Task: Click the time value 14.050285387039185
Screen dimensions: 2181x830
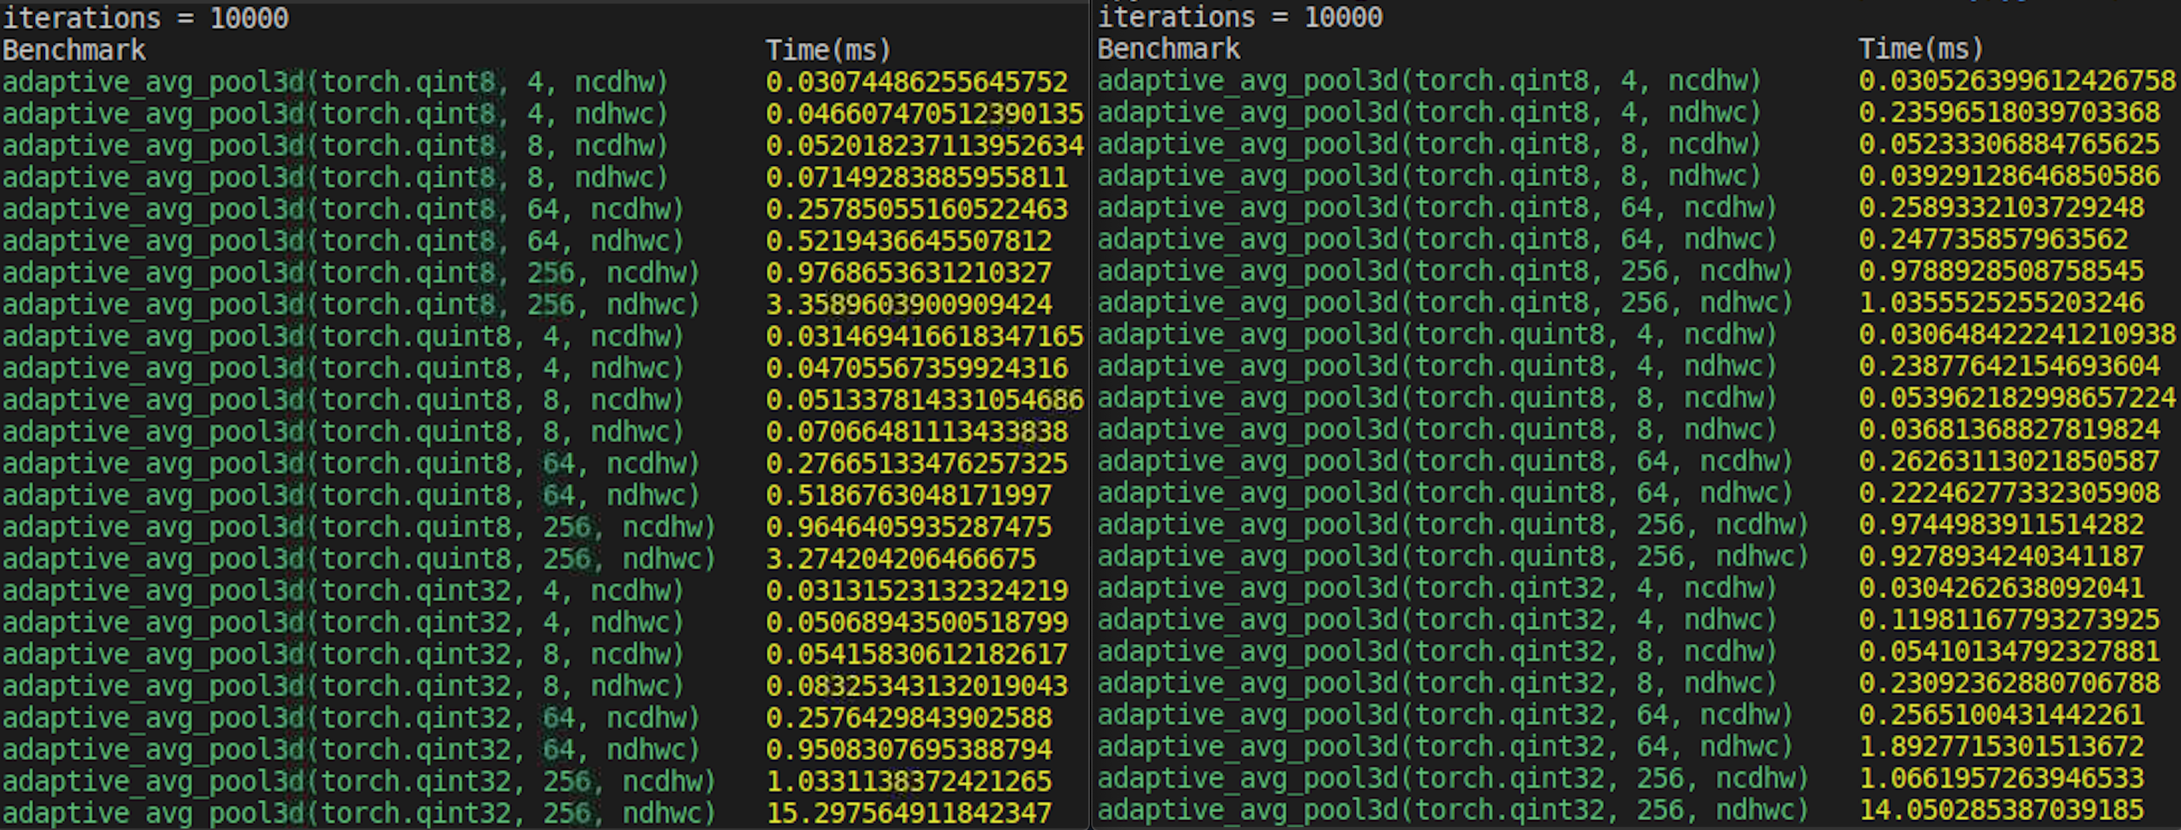Action: pyautogui.click(x=2001, y=810)
